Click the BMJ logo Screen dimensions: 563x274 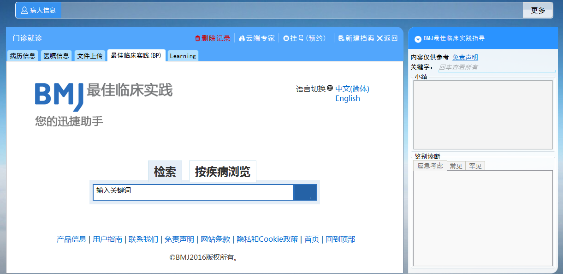59,96
